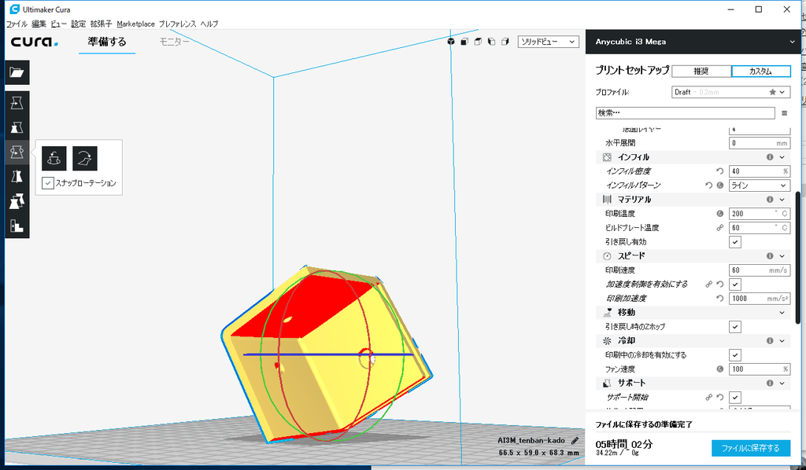Toggle 加速度制御を有効にする checkbox

tap(735, 285)
